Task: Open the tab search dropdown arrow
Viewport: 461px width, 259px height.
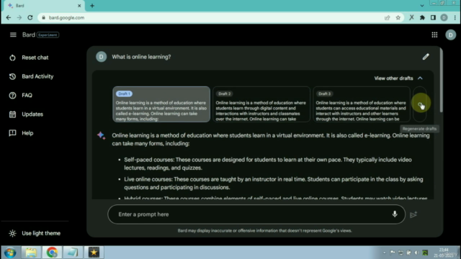Action: pos(422,6)
